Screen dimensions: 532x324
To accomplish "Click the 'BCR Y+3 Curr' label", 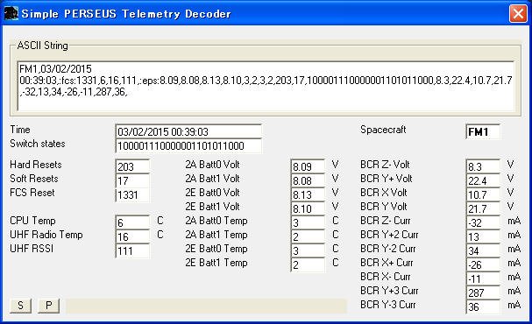I will tap(389, 291).
